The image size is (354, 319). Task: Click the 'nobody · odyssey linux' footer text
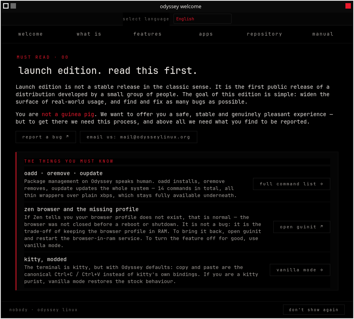coord(43,310)
